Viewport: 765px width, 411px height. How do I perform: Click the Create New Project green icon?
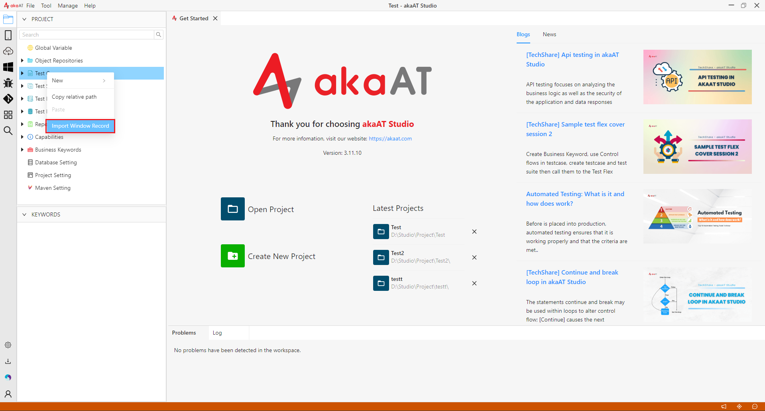(233, 256)
